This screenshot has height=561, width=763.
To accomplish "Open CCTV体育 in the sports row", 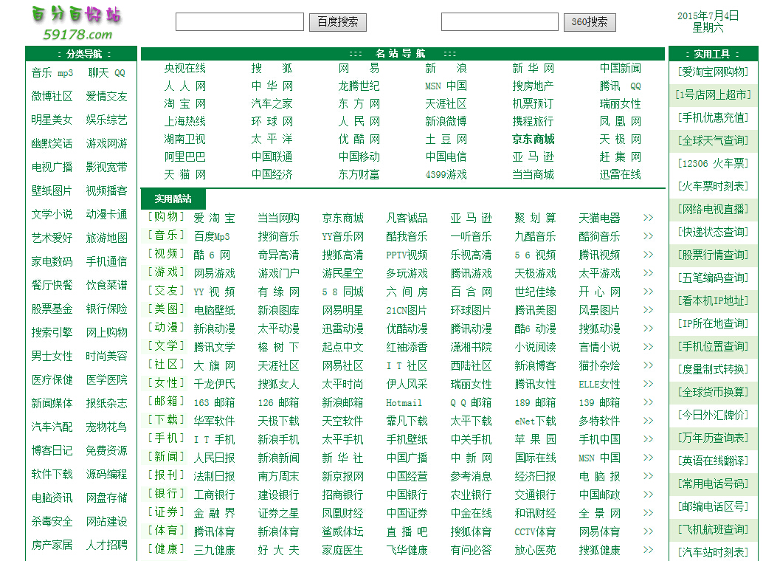I will coord(535,532).
